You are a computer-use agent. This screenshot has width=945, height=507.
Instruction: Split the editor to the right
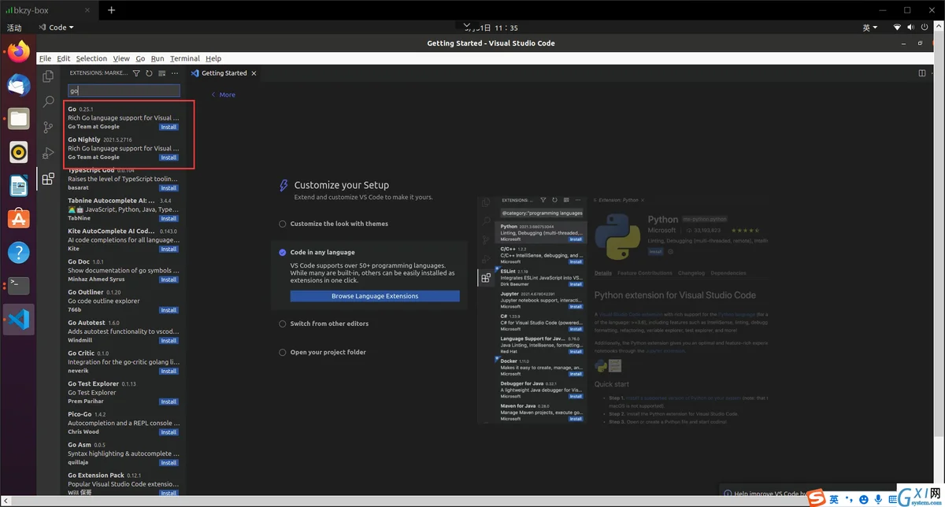click(922, 73)
